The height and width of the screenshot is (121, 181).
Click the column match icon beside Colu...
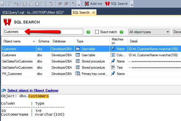click(113, 55)
